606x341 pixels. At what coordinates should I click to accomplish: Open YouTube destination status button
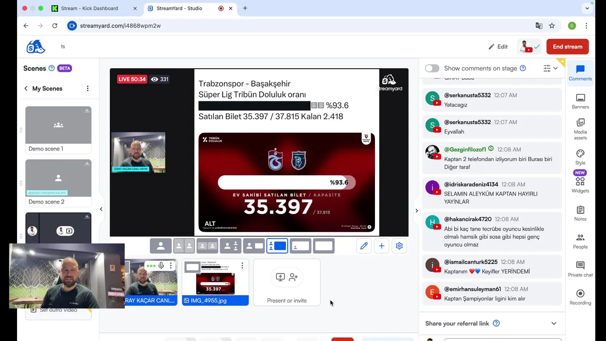[x=530, y=46]
